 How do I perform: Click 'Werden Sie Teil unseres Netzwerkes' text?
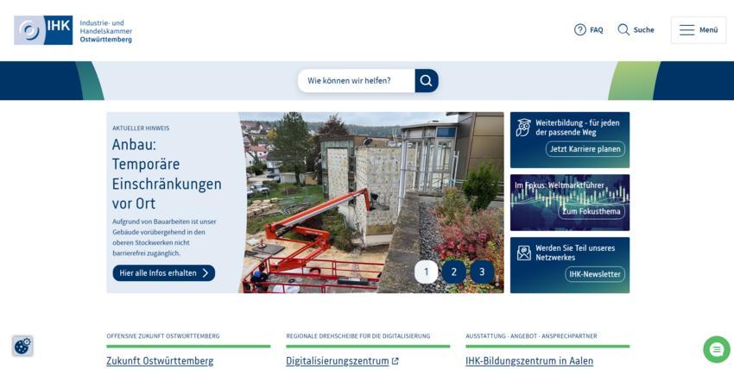pos(575,253)
